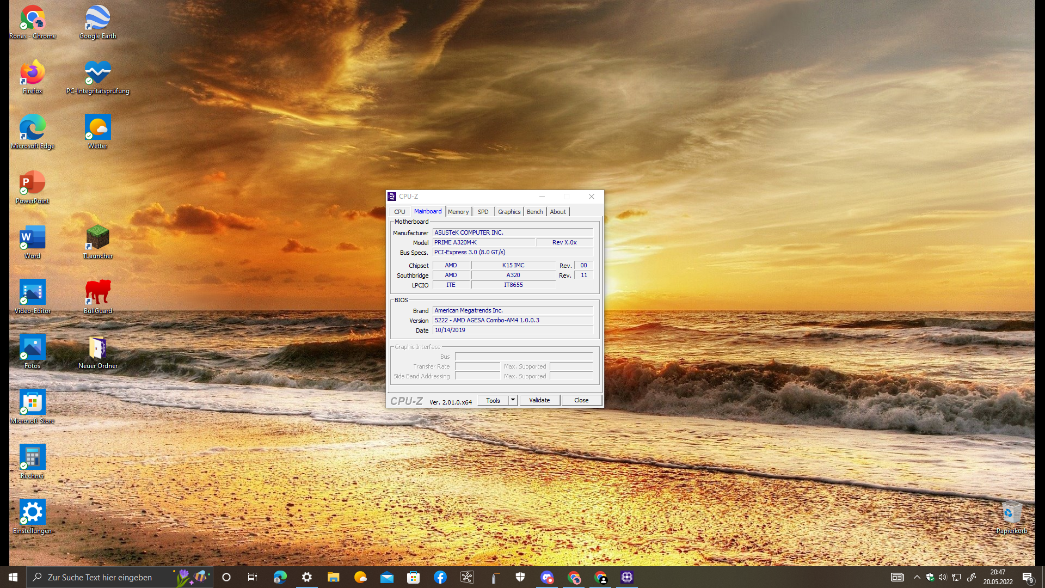
Task: Open the TLauncher desktop icon
Action: pyautogui.click(x=97, y=238)
